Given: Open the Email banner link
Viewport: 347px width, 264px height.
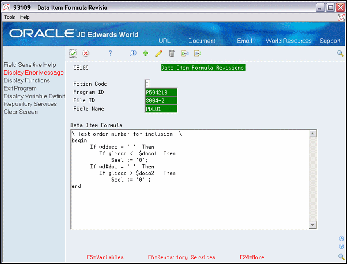Looking at the screenshot, I should point(245,41).
